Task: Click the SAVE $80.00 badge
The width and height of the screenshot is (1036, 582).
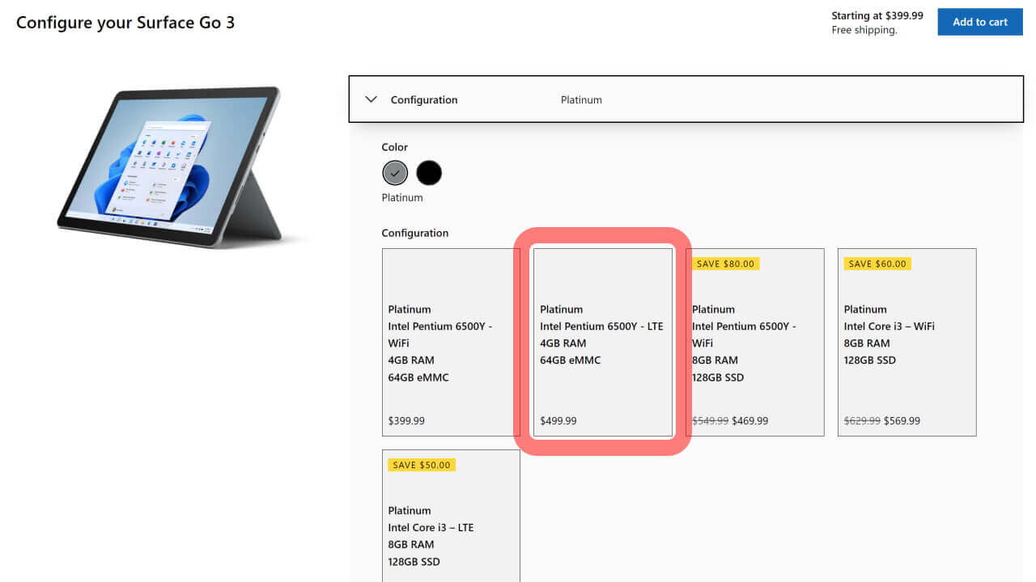Action: [725, 264]
